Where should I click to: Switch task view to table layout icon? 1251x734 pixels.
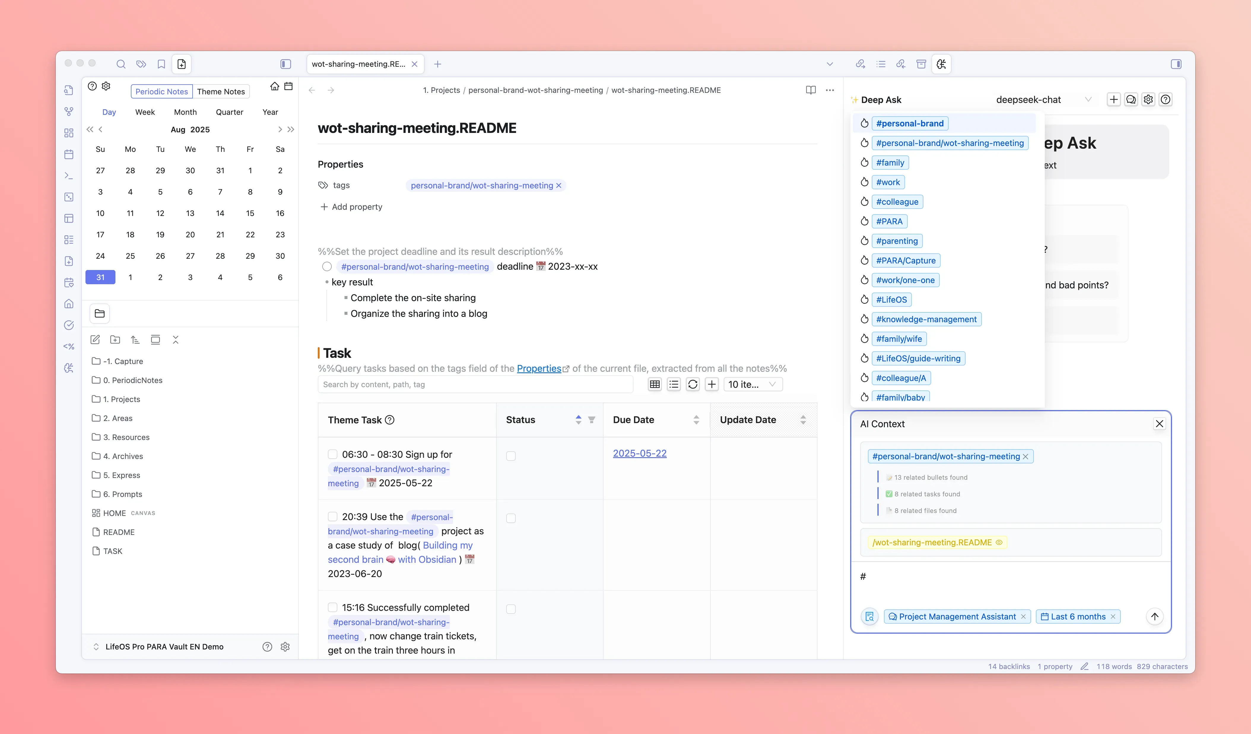click(x=654, y=384)
